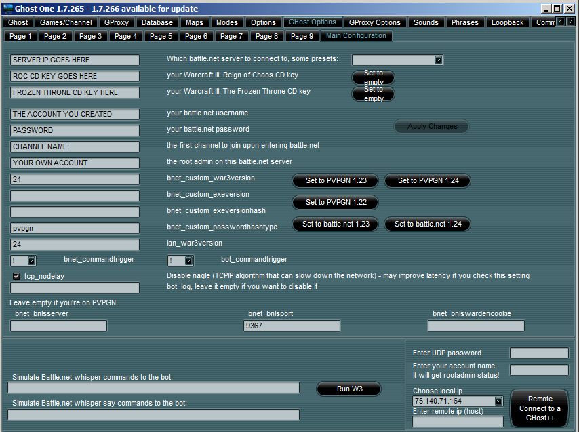Switch to the Ghost tab
Image resolution: width=579 pixels, height=432 pixels.
[18, 22]
